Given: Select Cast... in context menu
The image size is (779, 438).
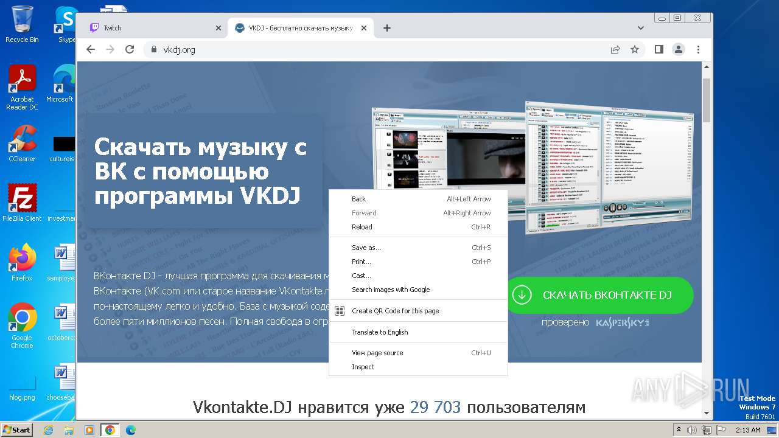Looking at the screenshot, I should (418, 276).
